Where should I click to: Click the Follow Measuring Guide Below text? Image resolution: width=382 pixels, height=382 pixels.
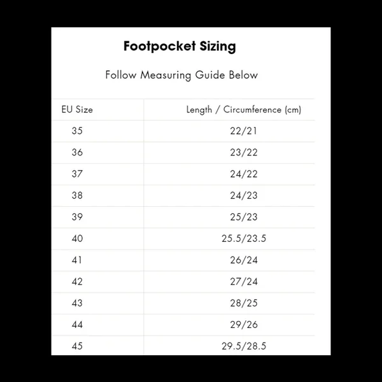[181, 75]
